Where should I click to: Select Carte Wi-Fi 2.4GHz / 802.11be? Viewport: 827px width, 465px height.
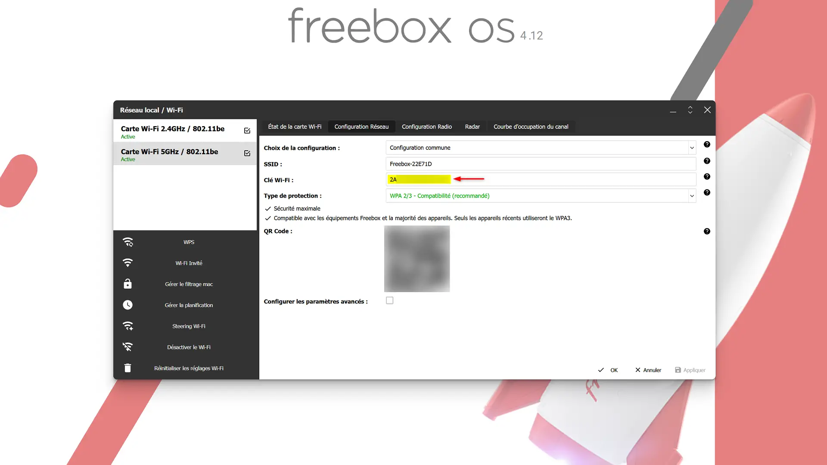(x=185, y=131)
